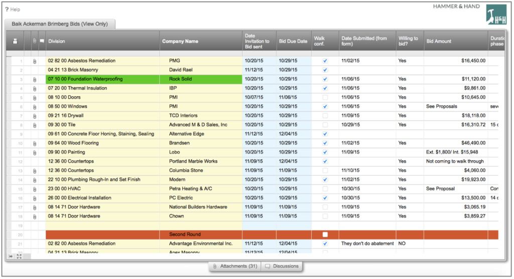Select the They don't do abatement cell

tap(367, 243)
